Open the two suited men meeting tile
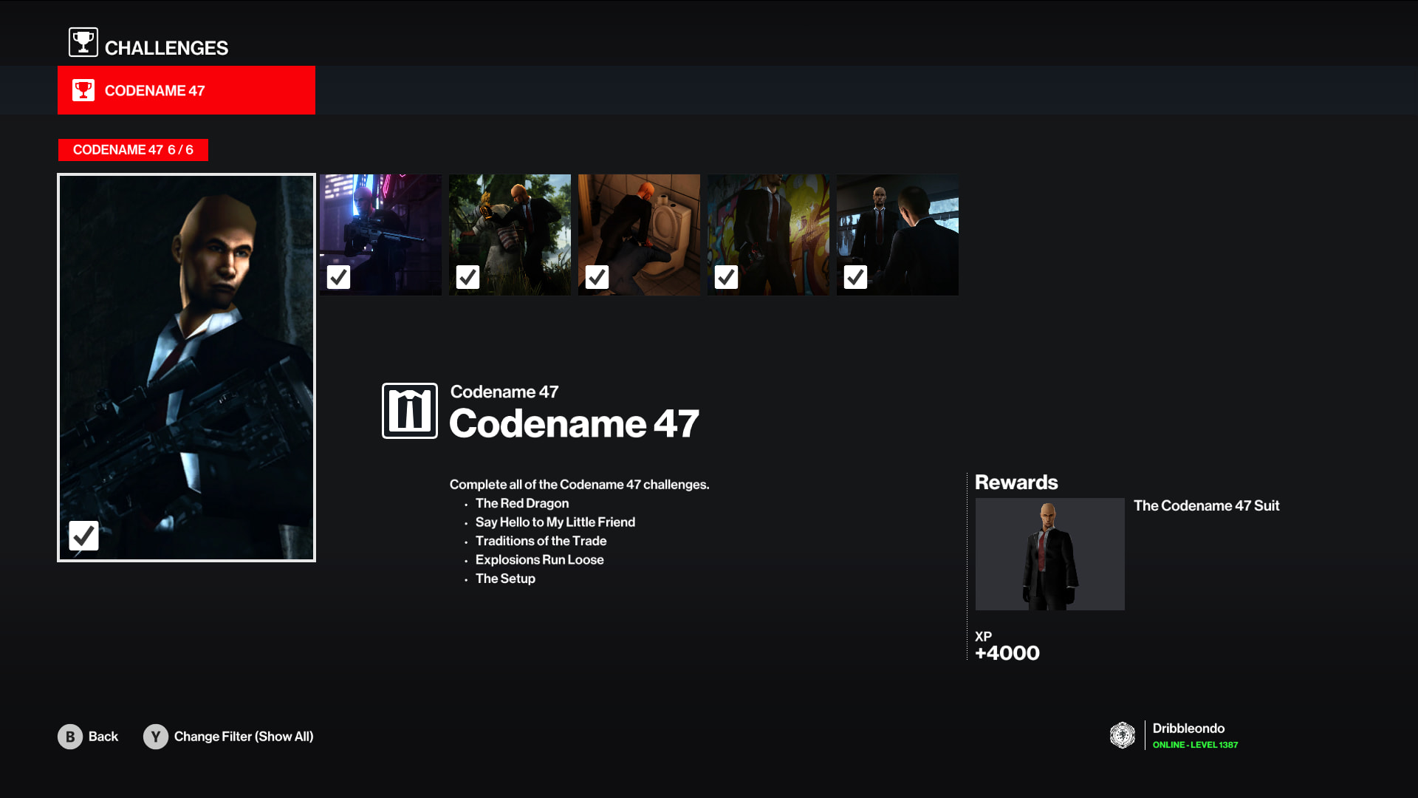The image size is (1418, 798). click(x=897, y=235)
